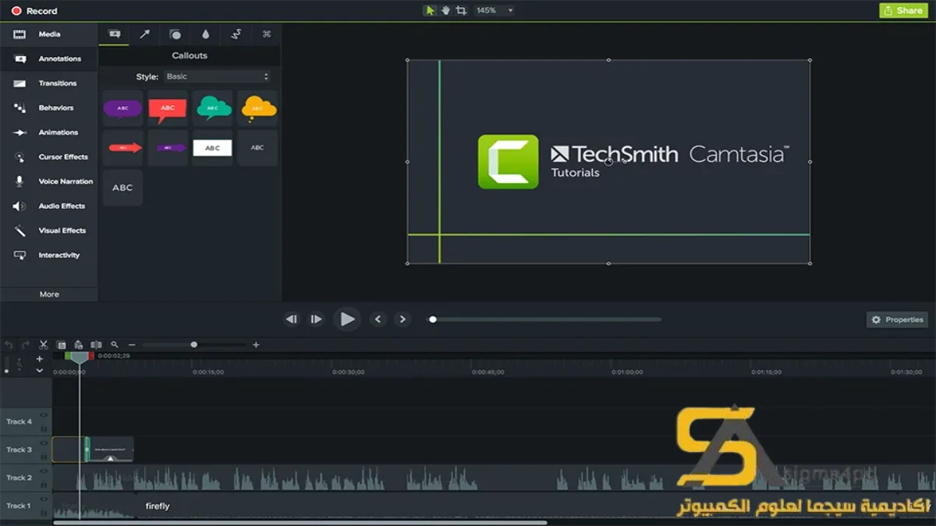The width and height of the screenshot is (936, 526).
Task: Activate the hand pan tool
Action: pyautogui.click(x=446, y=10)
